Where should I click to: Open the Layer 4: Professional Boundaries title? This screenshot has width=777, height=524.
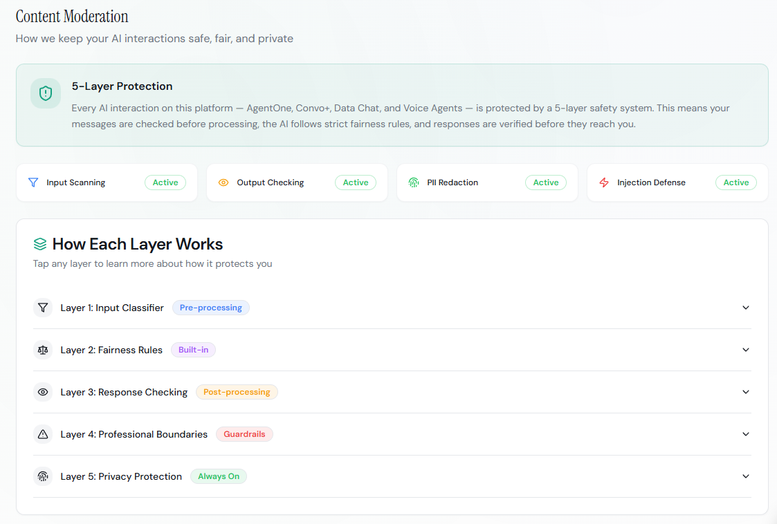(x=134, y=434)
